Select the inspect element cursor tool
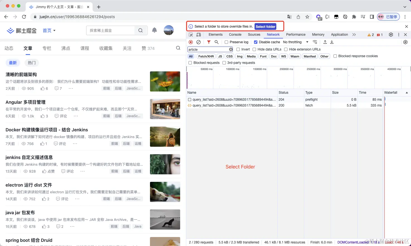The height and width of the screenshot is (246, 411). click(x=191, y=34)
